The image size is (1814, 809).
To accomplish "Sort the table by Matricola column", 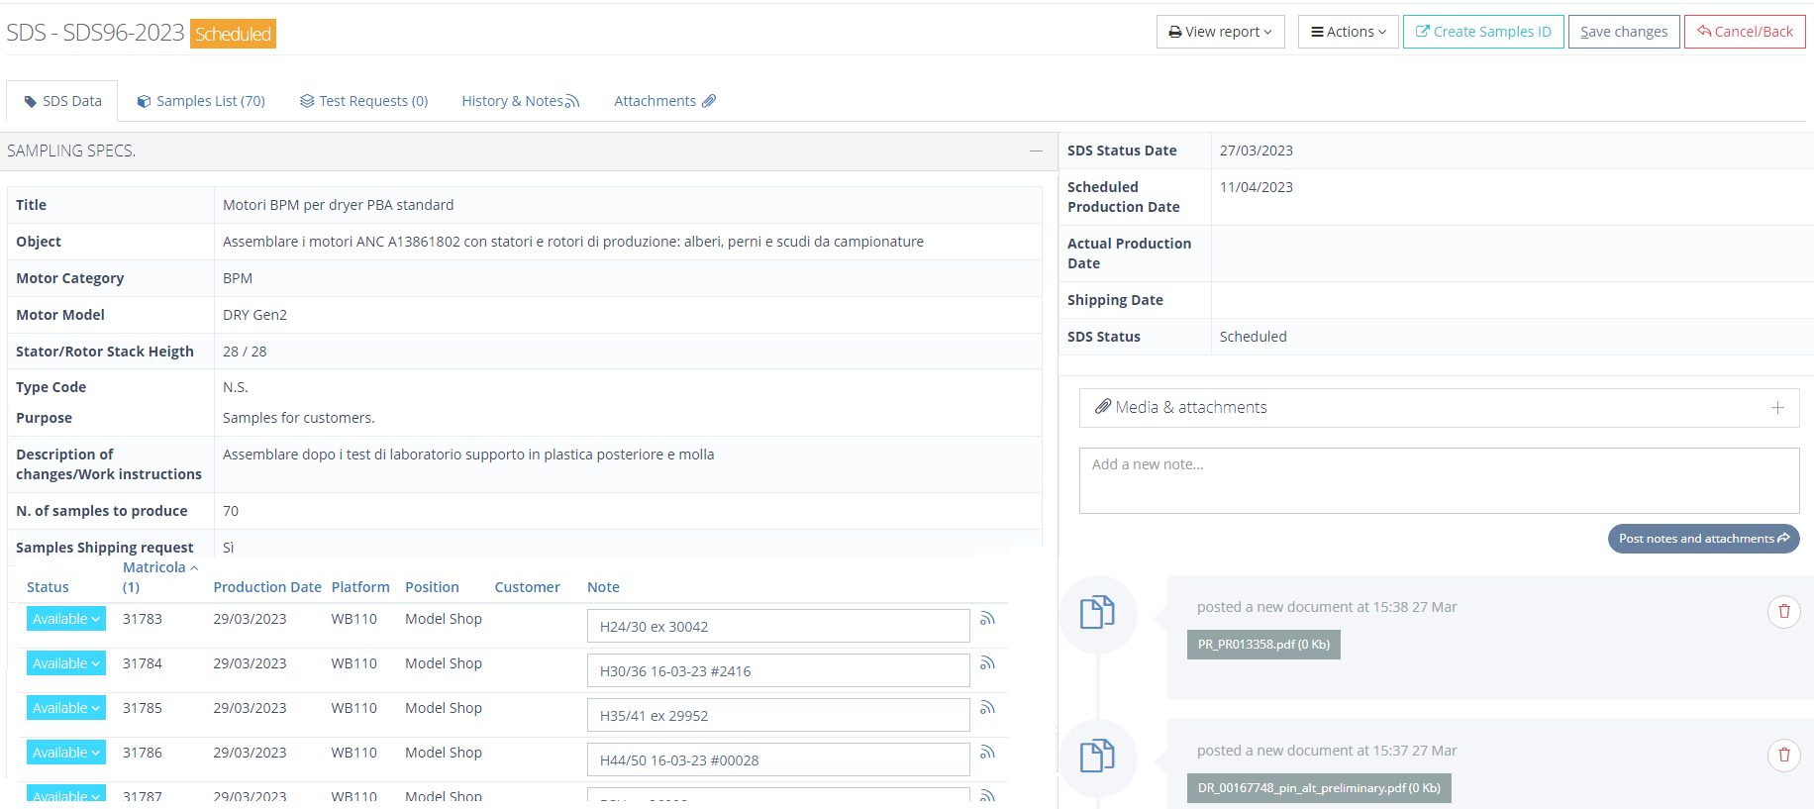I will [154, 567].
